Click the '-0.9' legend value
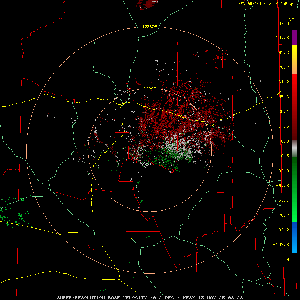This screenshot has width=300, height=300. 284,141
